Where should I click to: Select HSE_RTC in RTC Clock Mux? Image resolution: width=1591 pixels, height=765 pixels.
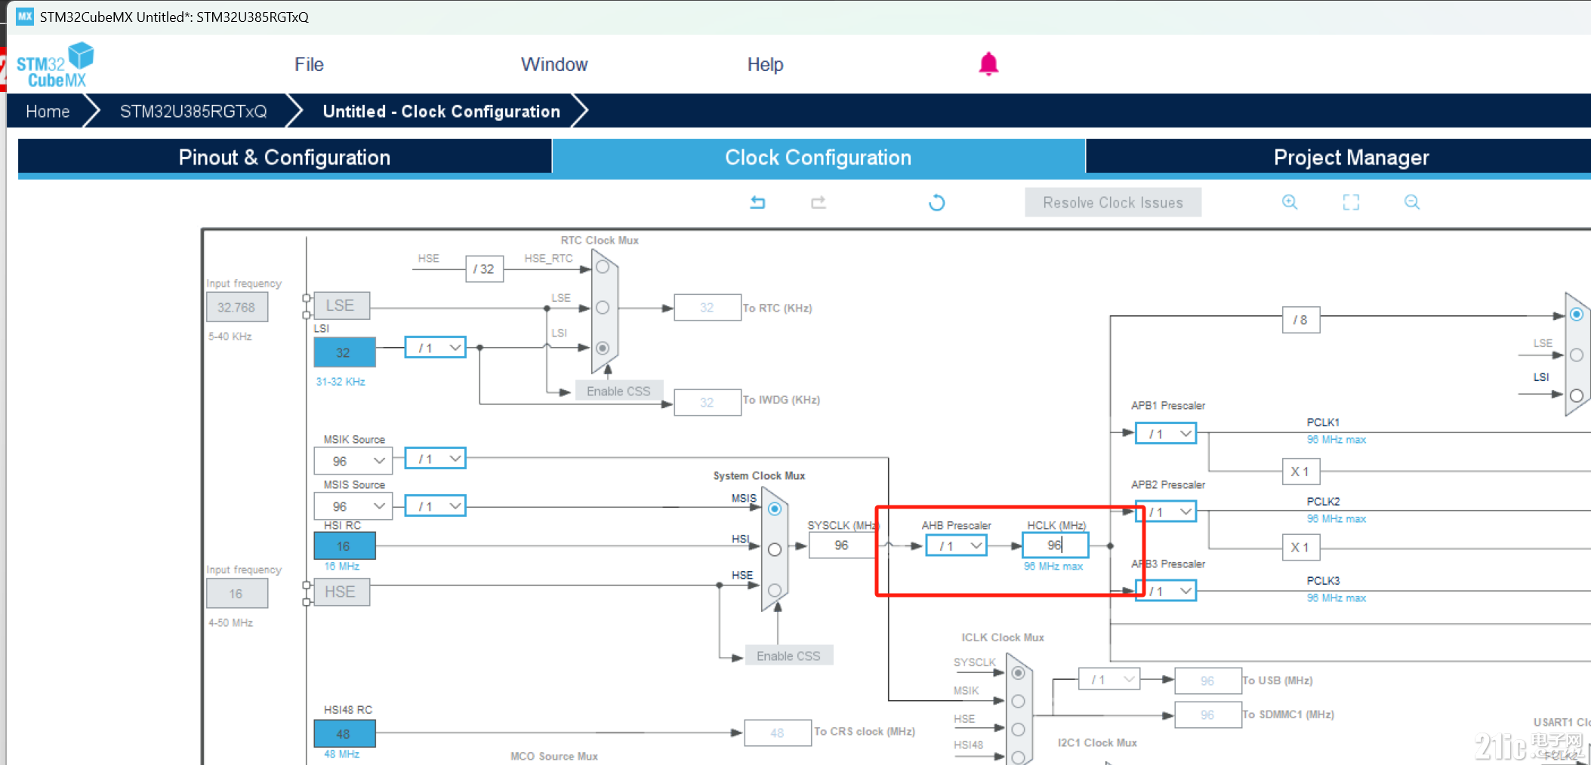603,267
